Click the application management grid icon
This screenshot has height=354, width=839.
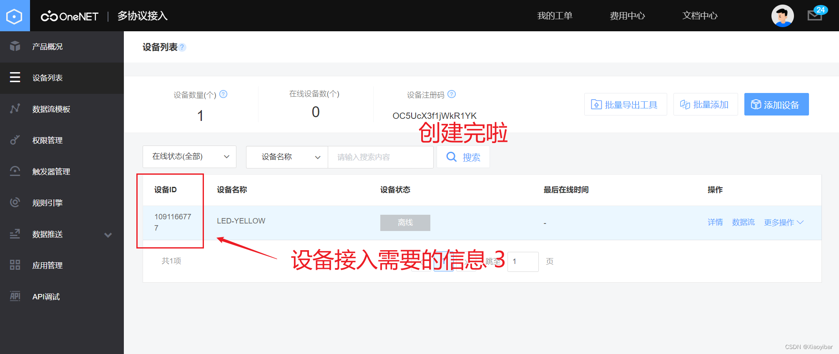15,265
